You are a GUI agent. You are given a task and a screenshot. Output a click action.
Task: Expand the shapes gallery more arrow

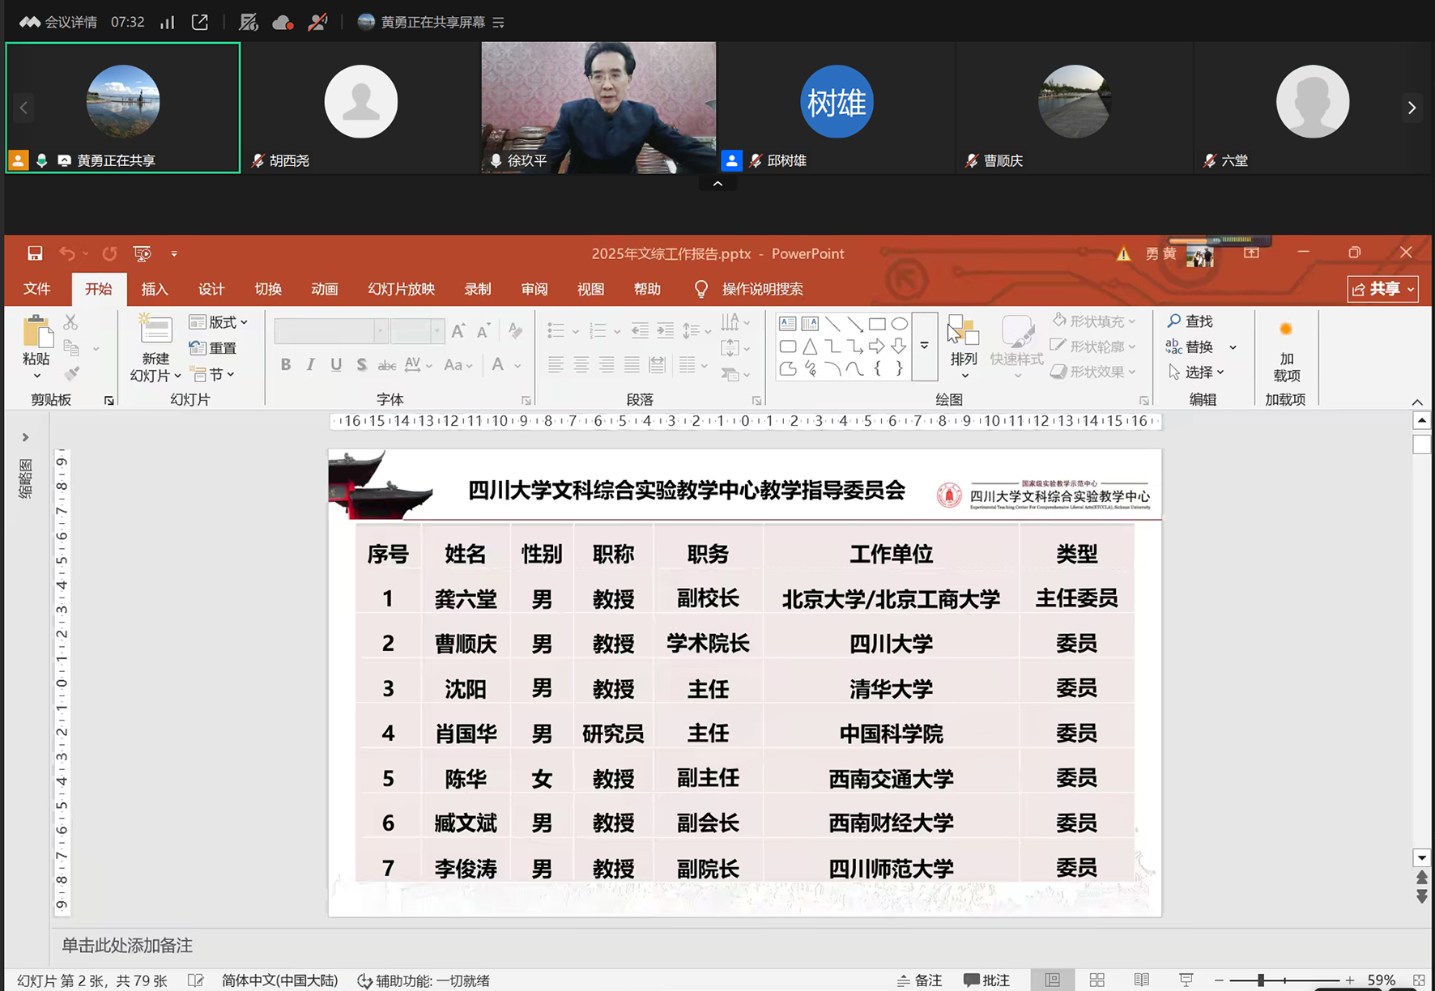point(924,346)
